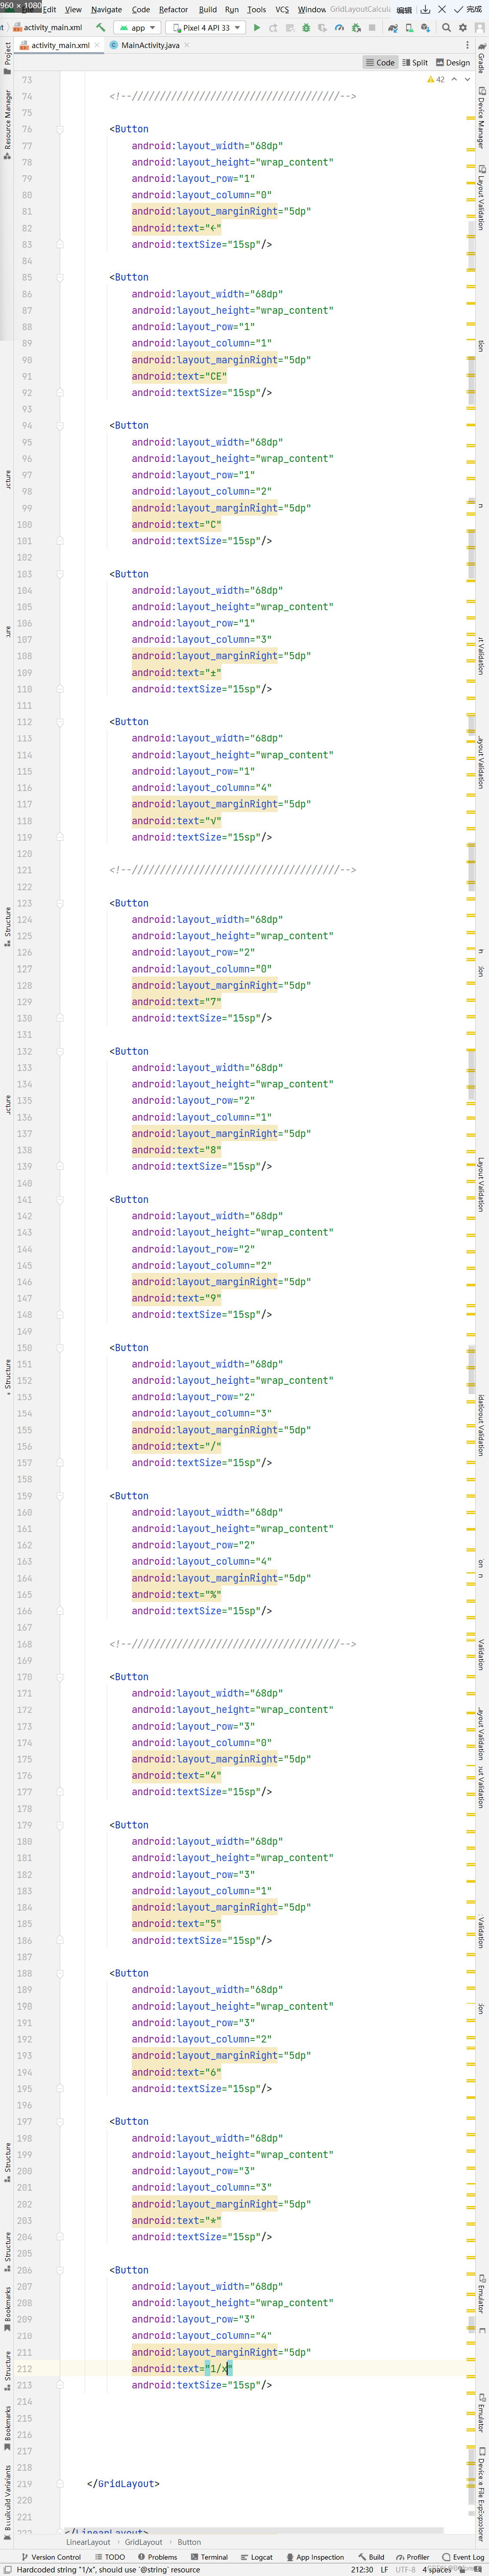The height and width of the screenshot is (2576, 489).
Task: Open the Pixel 4 API 33 device dropdown
Action: click(206, 28)
